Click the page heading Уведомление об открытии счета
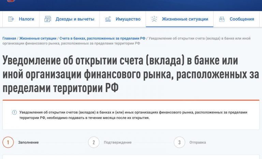Screen dimensions: 262x159 131,74
